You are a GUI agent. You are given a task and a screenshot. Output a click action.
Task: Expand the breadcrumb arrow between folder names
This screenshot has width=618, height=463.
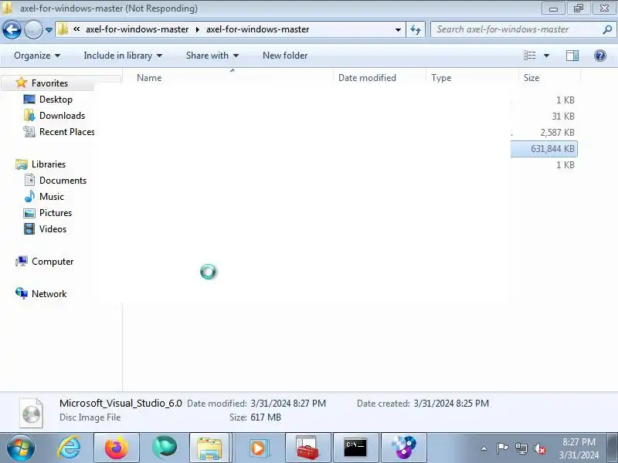tap(198, 29)
